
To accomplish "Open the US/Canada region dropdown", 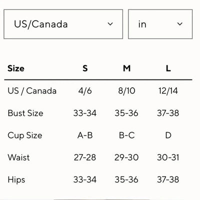I will coord(63,24).
